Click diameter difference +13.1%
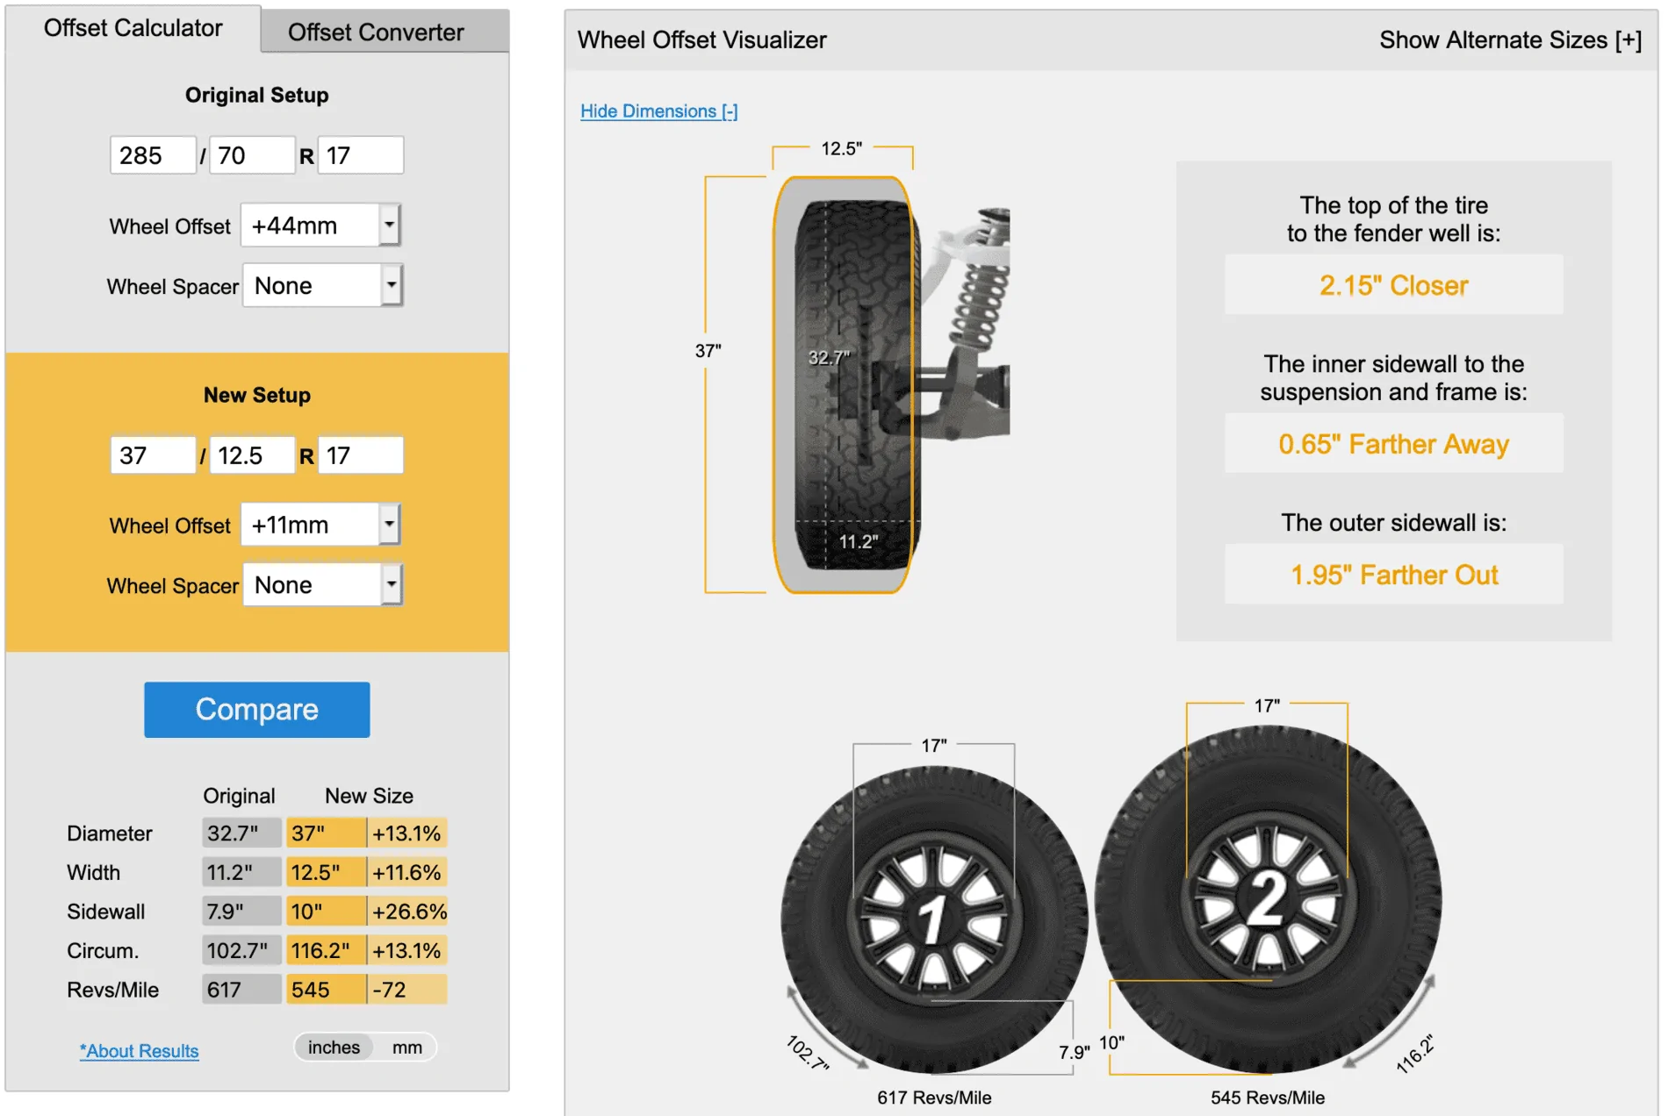The image size is (1668, 1116). click(407, 833)
